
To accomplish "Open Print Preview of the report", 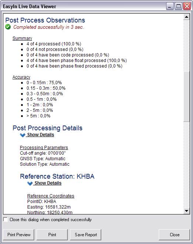I will (x=19, y=235).
